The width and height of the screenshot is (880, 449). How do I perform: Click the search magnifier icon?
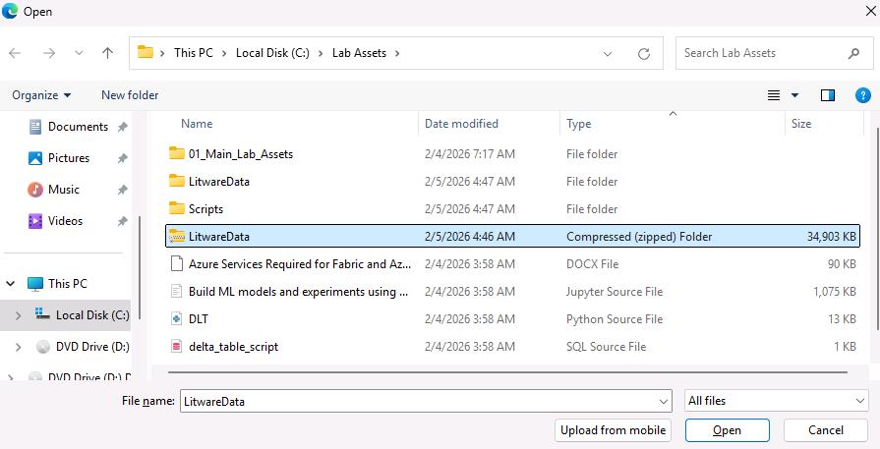853,53
